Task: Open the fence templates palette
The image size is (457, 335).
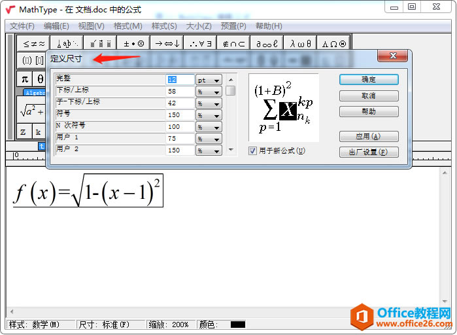Action: (x=31, y=60)
